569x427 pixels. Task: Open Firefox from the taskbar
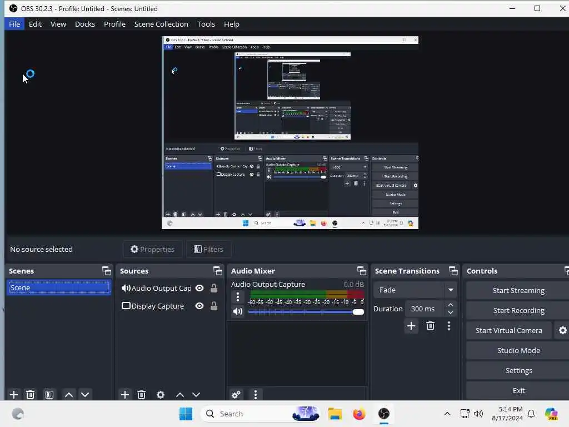point(359,414)
